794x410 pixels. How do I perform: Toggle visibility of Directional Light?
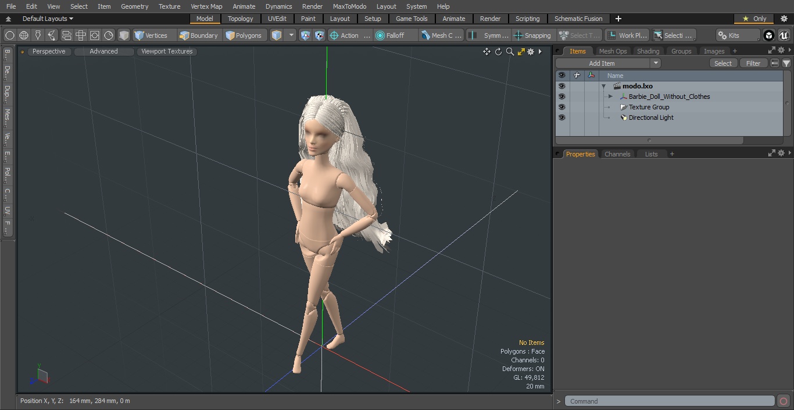[561, 117]
